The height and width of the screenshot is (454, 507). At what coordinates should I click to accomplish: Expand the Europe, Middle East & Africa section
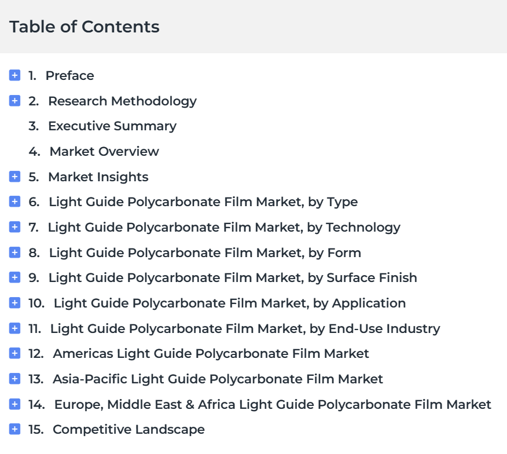tap(14, 404)
